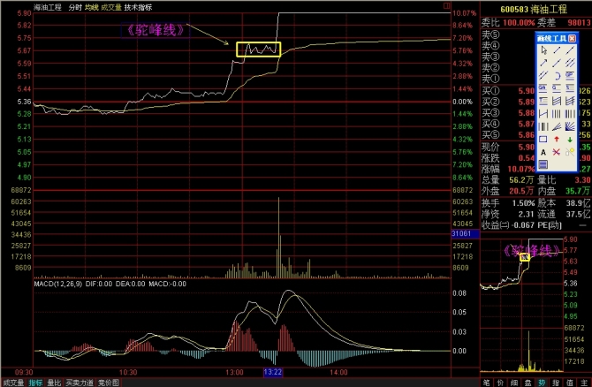This screenshot has height=387, width=592.
Task: Open the 盘 tab in right panel
Action: coord(527,383)
